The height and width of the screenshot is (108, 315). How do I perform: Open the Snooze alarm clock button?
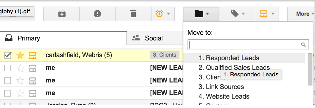tap(163, 14)
